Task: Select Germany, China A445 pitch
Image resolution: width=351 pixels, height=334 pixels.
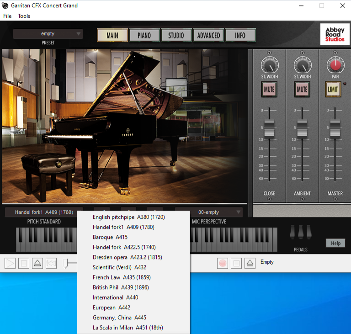Action: pos(133,318)
